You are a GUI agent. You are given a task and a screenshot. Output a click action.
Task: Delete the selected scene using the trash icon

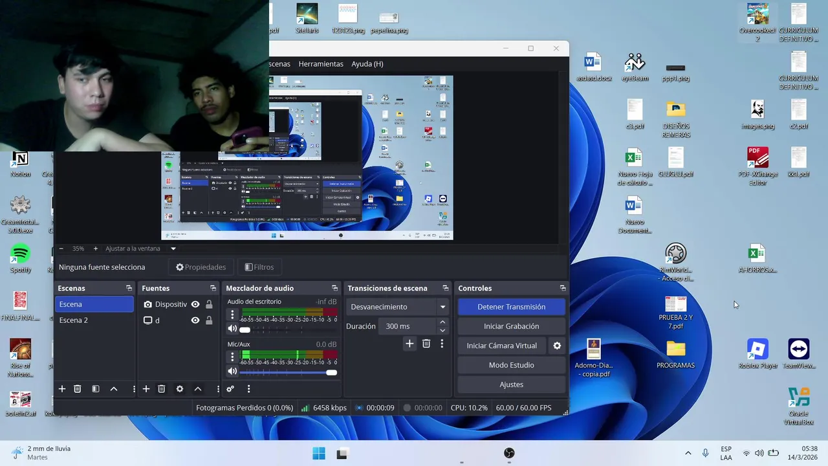coord(78,389)
